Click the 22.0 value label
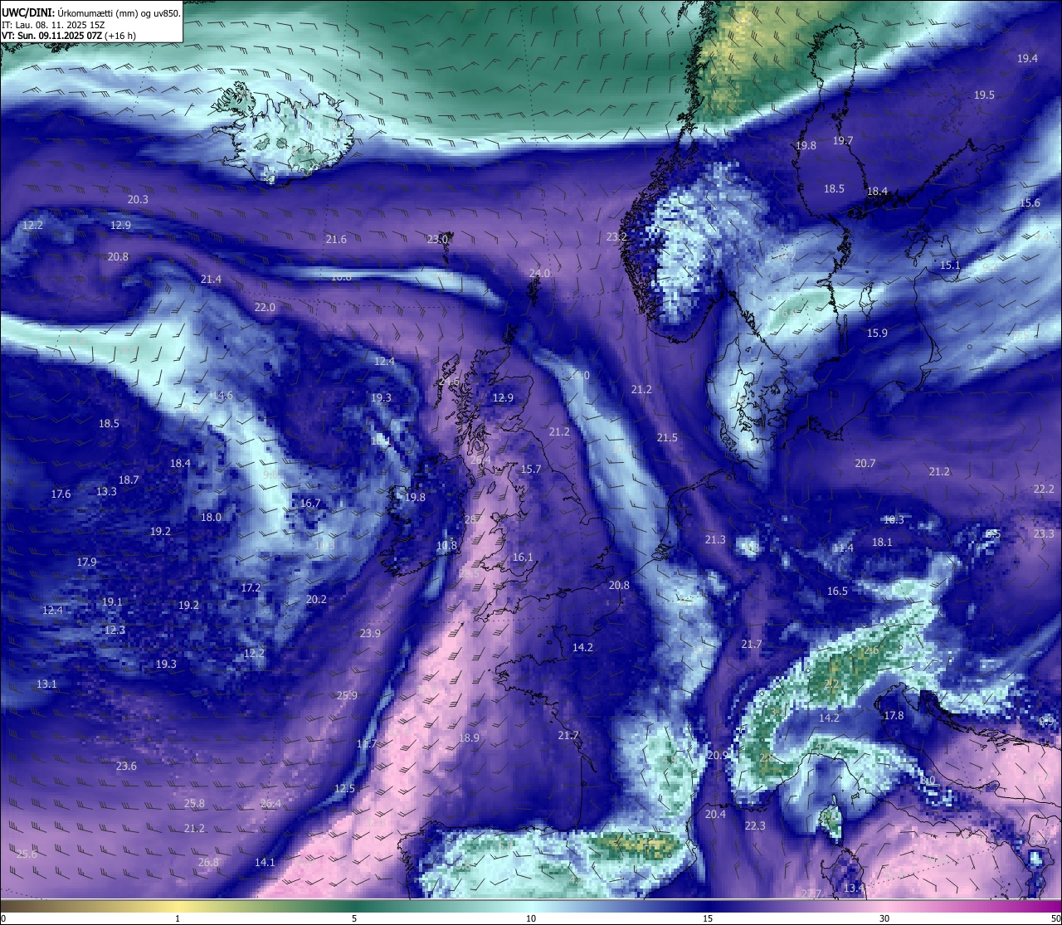 [x=265, y=308]
